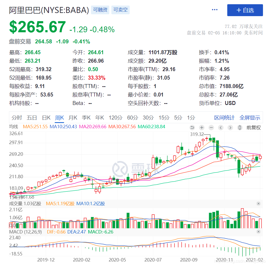
Task: Select the 120分 interval tab
Action: [x=116, y=118]
